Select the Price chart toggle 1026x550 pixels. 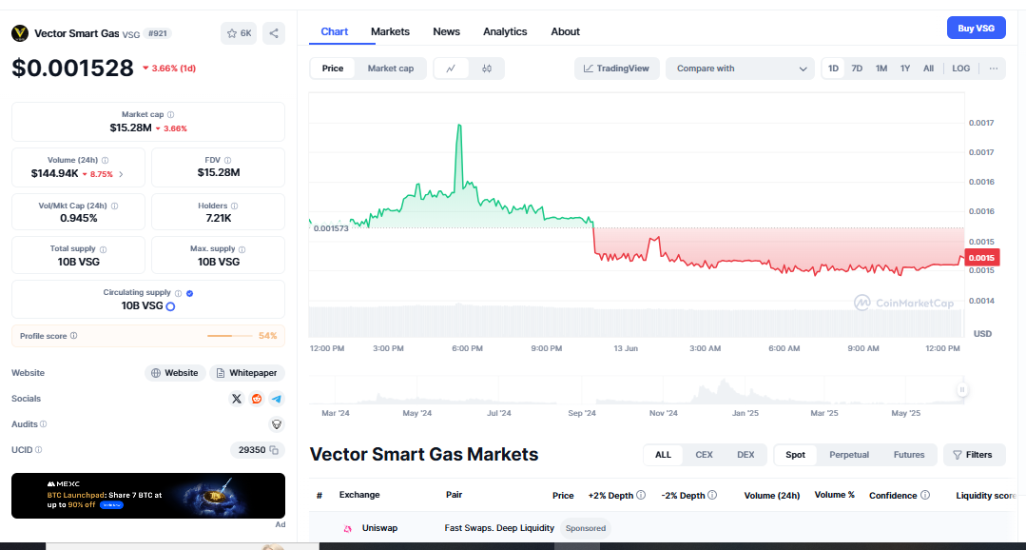click(333, 69)
